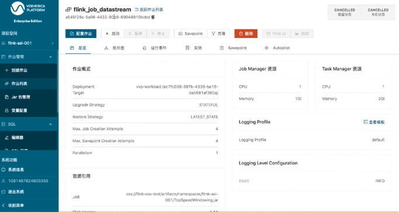Click the TopSpeedWindowing.jar JAR path
399x213 pixels.
pyautogui.click(x=172, y=197)
